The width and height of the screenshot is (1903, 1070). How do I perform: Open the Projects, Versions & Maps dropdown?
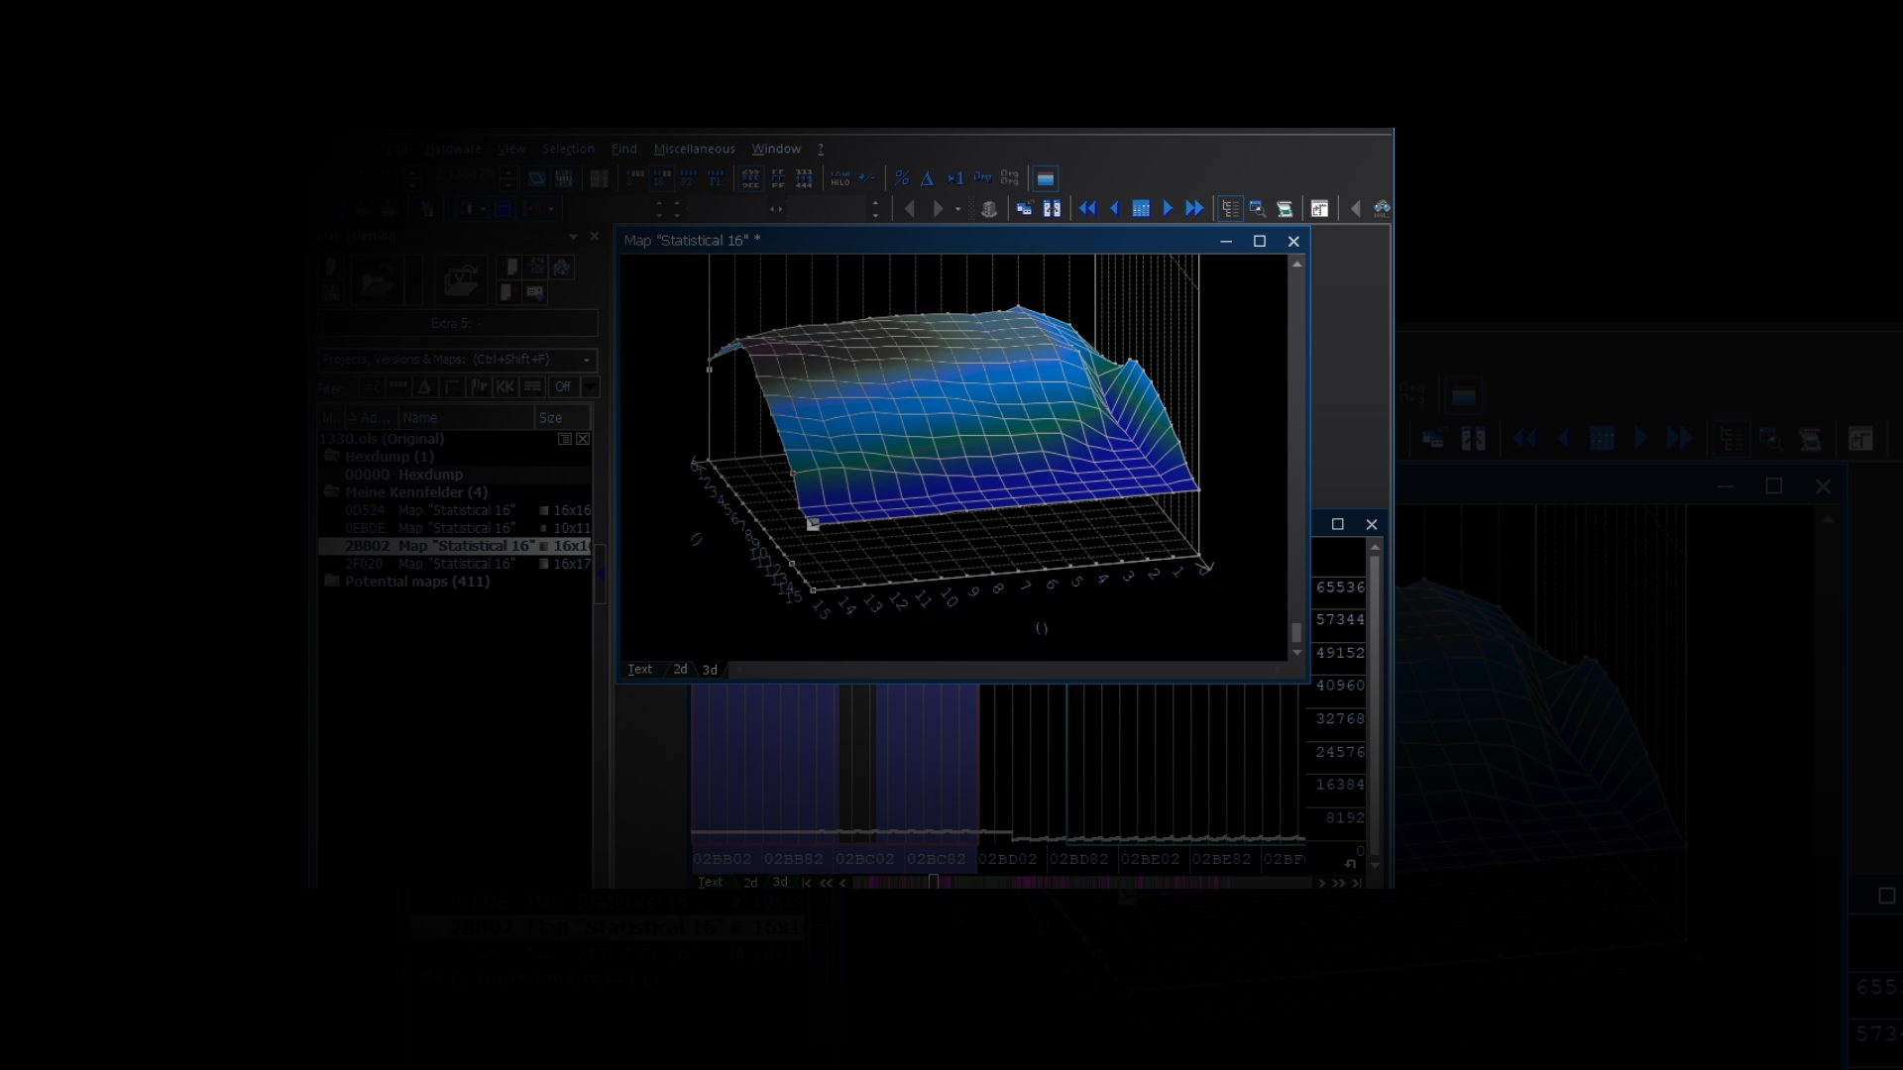(x=586, y=360)
